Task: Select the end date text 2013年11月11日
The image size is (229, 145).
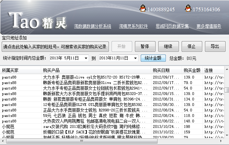Action: click(x=114, y=58)
